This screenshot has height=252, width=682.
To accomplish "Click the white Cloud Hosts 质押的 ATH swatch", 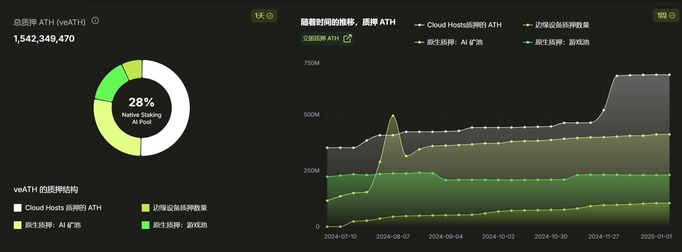I will [x=18, y=208].
